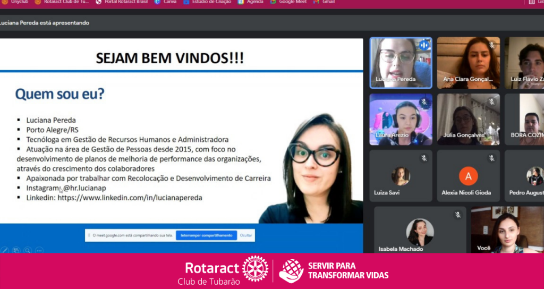Click the slide view icon beside pen

16,250
